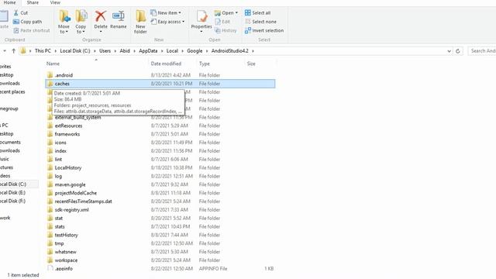Go to Local in breadcrumb
The image size is (496, 279).
coord(172,51)
